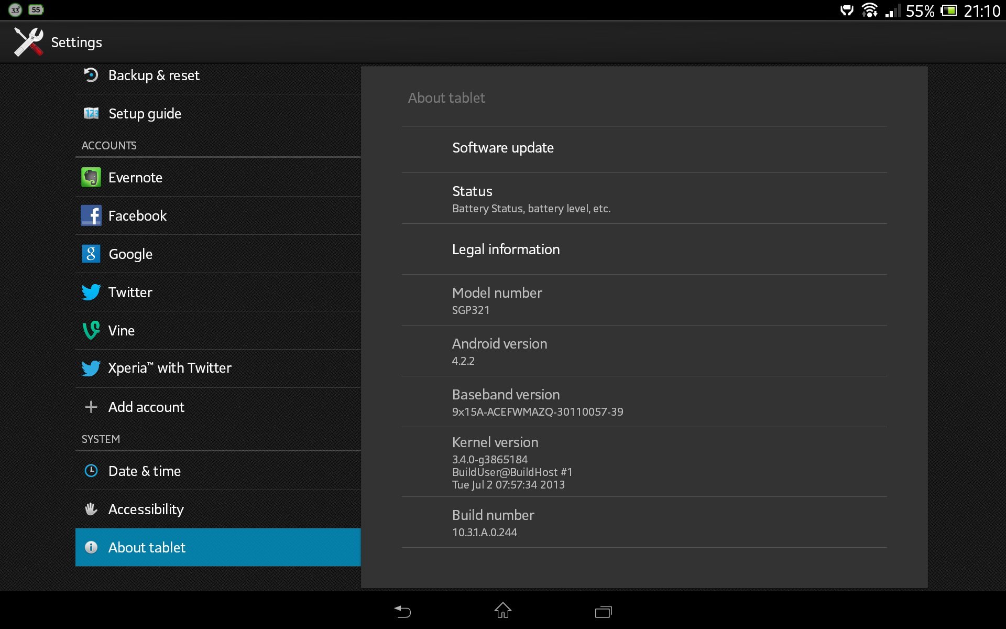
Task: Tap the Model number SGP321 row
Action: tap(644, 300)
